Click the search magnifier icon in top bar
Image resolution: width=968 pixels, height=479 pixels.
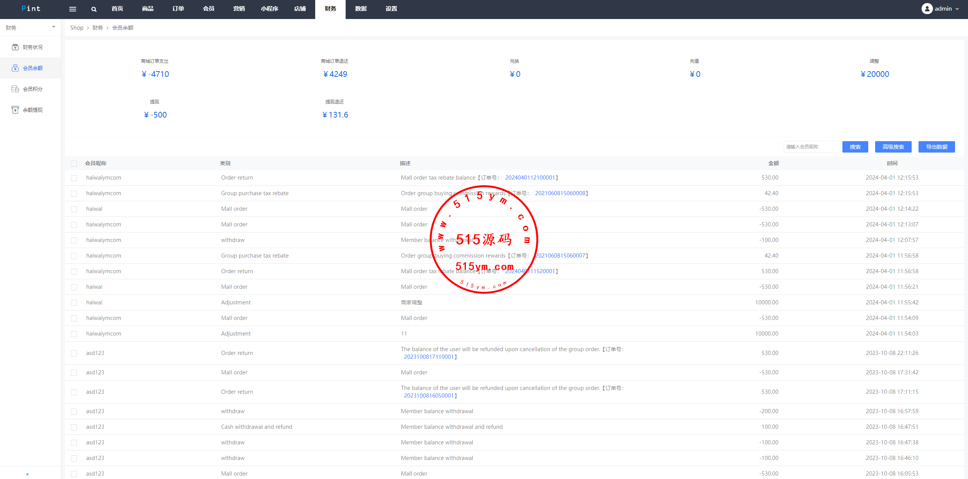point(94,9)
